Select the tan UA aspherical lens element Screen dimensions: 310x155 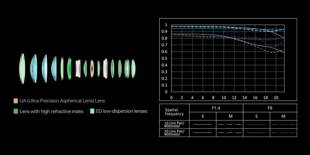[92, 68]
